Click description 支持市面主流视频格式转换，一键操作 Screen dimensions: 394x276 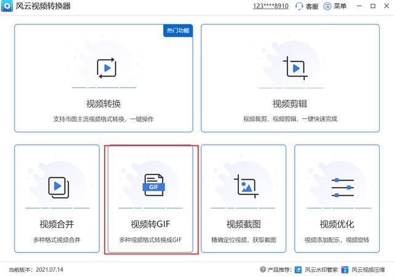point(103,119)
